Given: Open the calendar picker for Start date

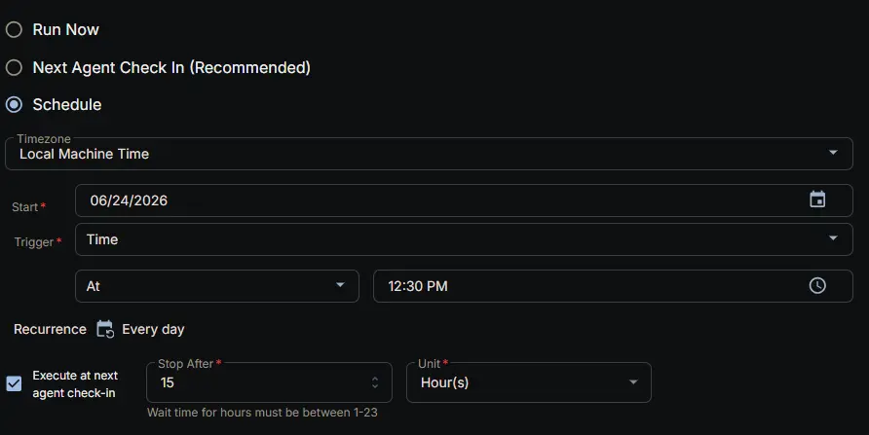Looking at the screenshot, I should pyautogui.click(x=817, y=199).
